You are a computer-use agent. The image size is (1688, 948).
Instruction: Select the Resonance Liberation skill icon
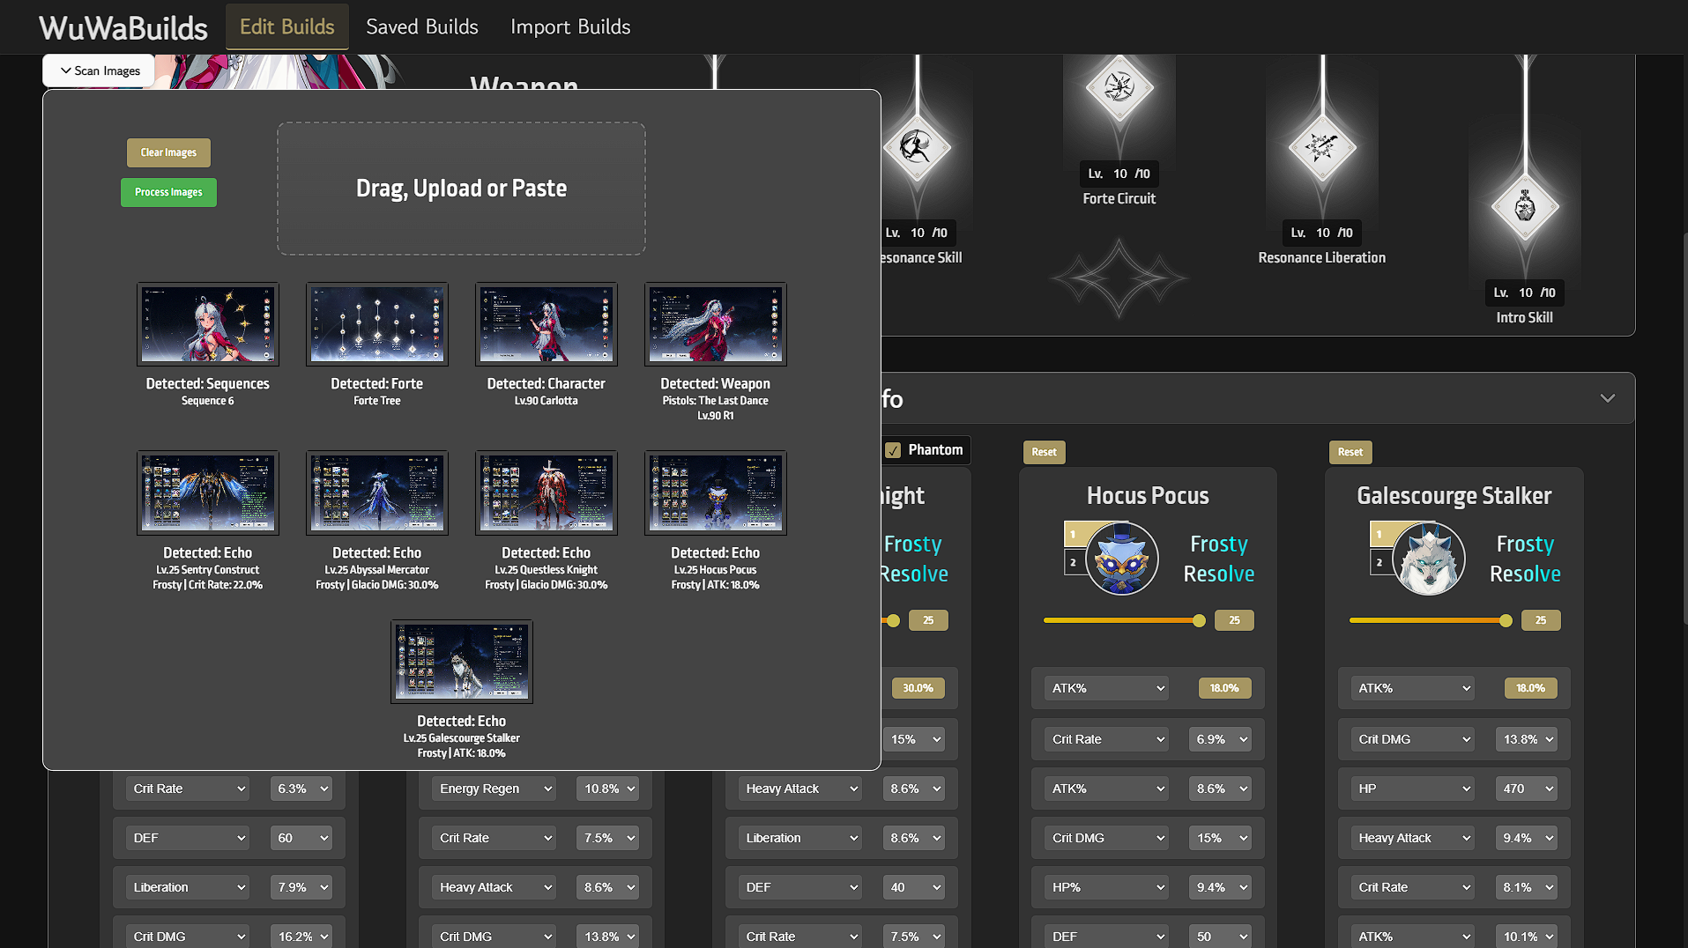(x=1320, y=147)
